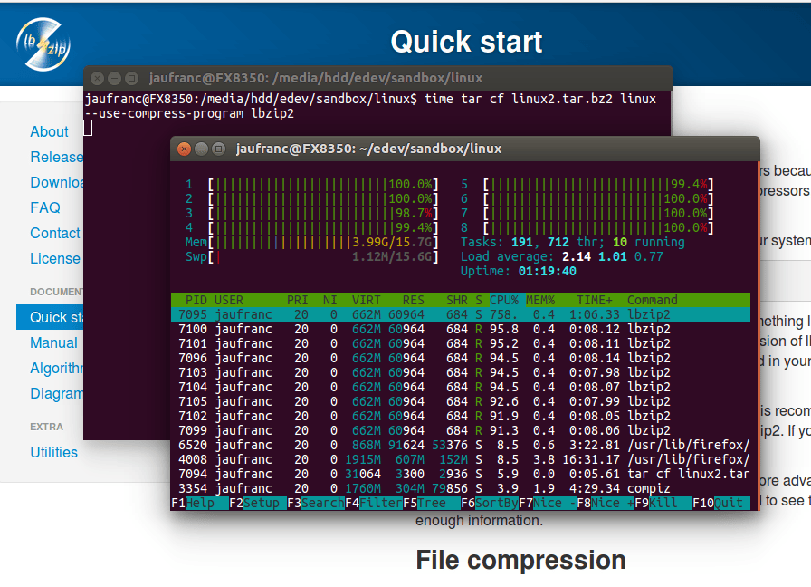Select process row with PID 7103
Viewport: 811px width, 587px height.
coord(461,372)
